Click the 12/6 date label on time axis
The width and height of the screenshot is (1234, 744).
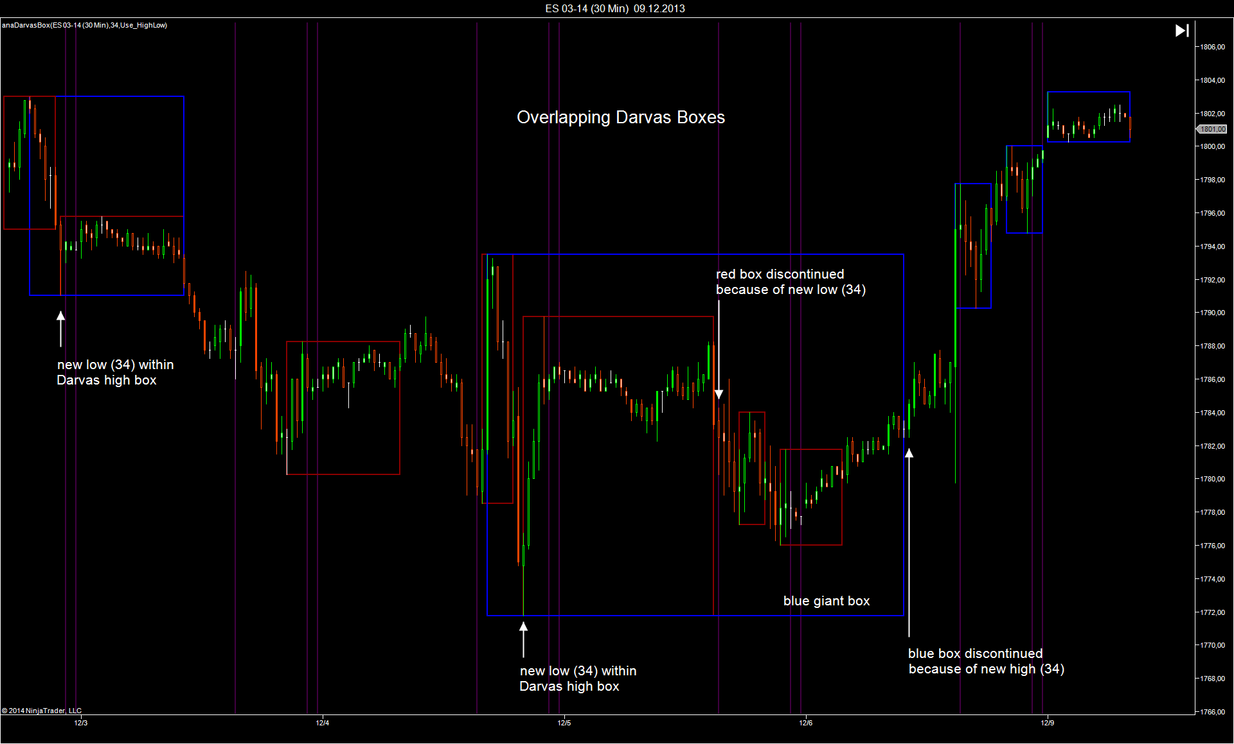pos(806,723)
